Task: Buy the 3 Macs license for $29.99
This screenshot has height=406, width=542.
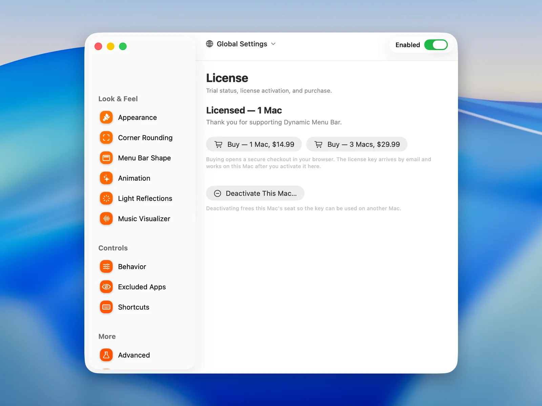Action: point(357,144)
